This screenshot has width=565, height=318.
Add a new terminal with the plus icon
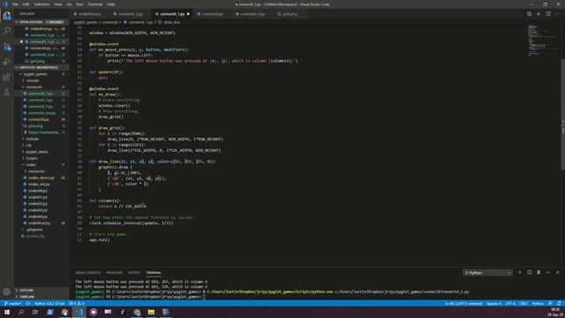click(520, 273)
